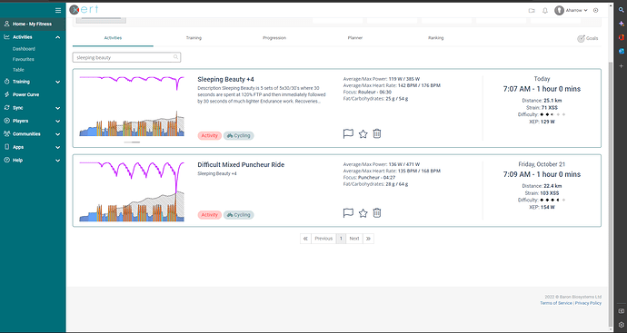Open Goals target icon
The height and width of the screenshot is (333, 627).
click(581, 38)
